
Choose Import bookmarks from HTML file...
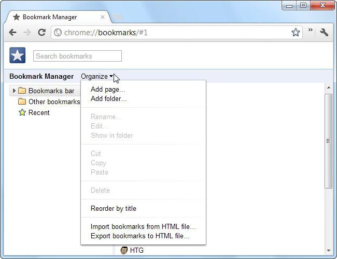(x=143, y=226)
